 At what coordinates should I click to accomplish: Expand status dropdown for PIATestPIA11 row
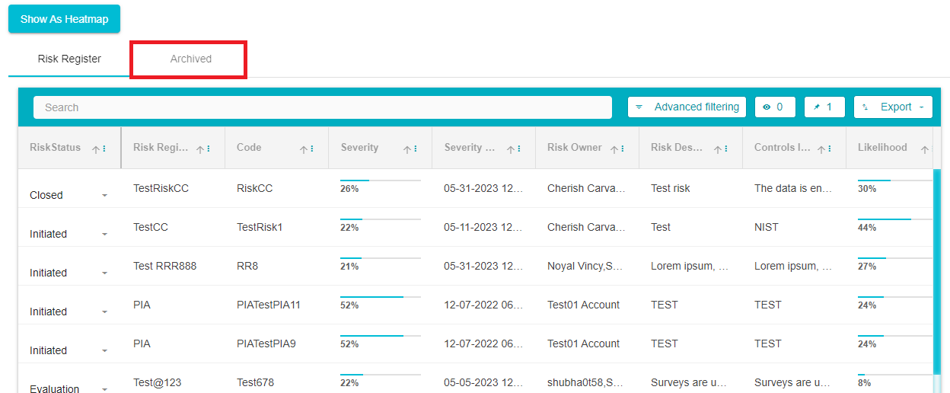point(104,312)
